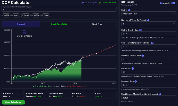Click the Dividends Paid $13.21 value
The width and height of the screenshot is (178, 106).
52,96
